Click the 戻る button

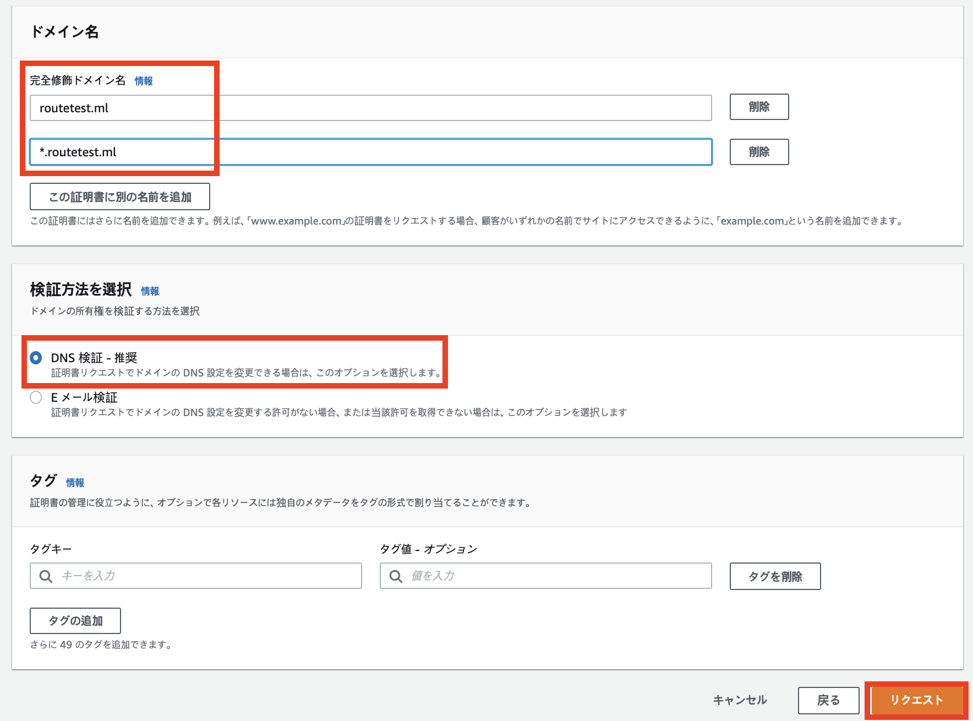tap(829, 700)
